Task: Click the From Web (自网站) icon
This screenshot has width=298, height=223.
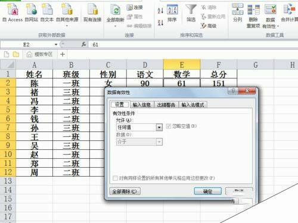Action: [32, 12]
